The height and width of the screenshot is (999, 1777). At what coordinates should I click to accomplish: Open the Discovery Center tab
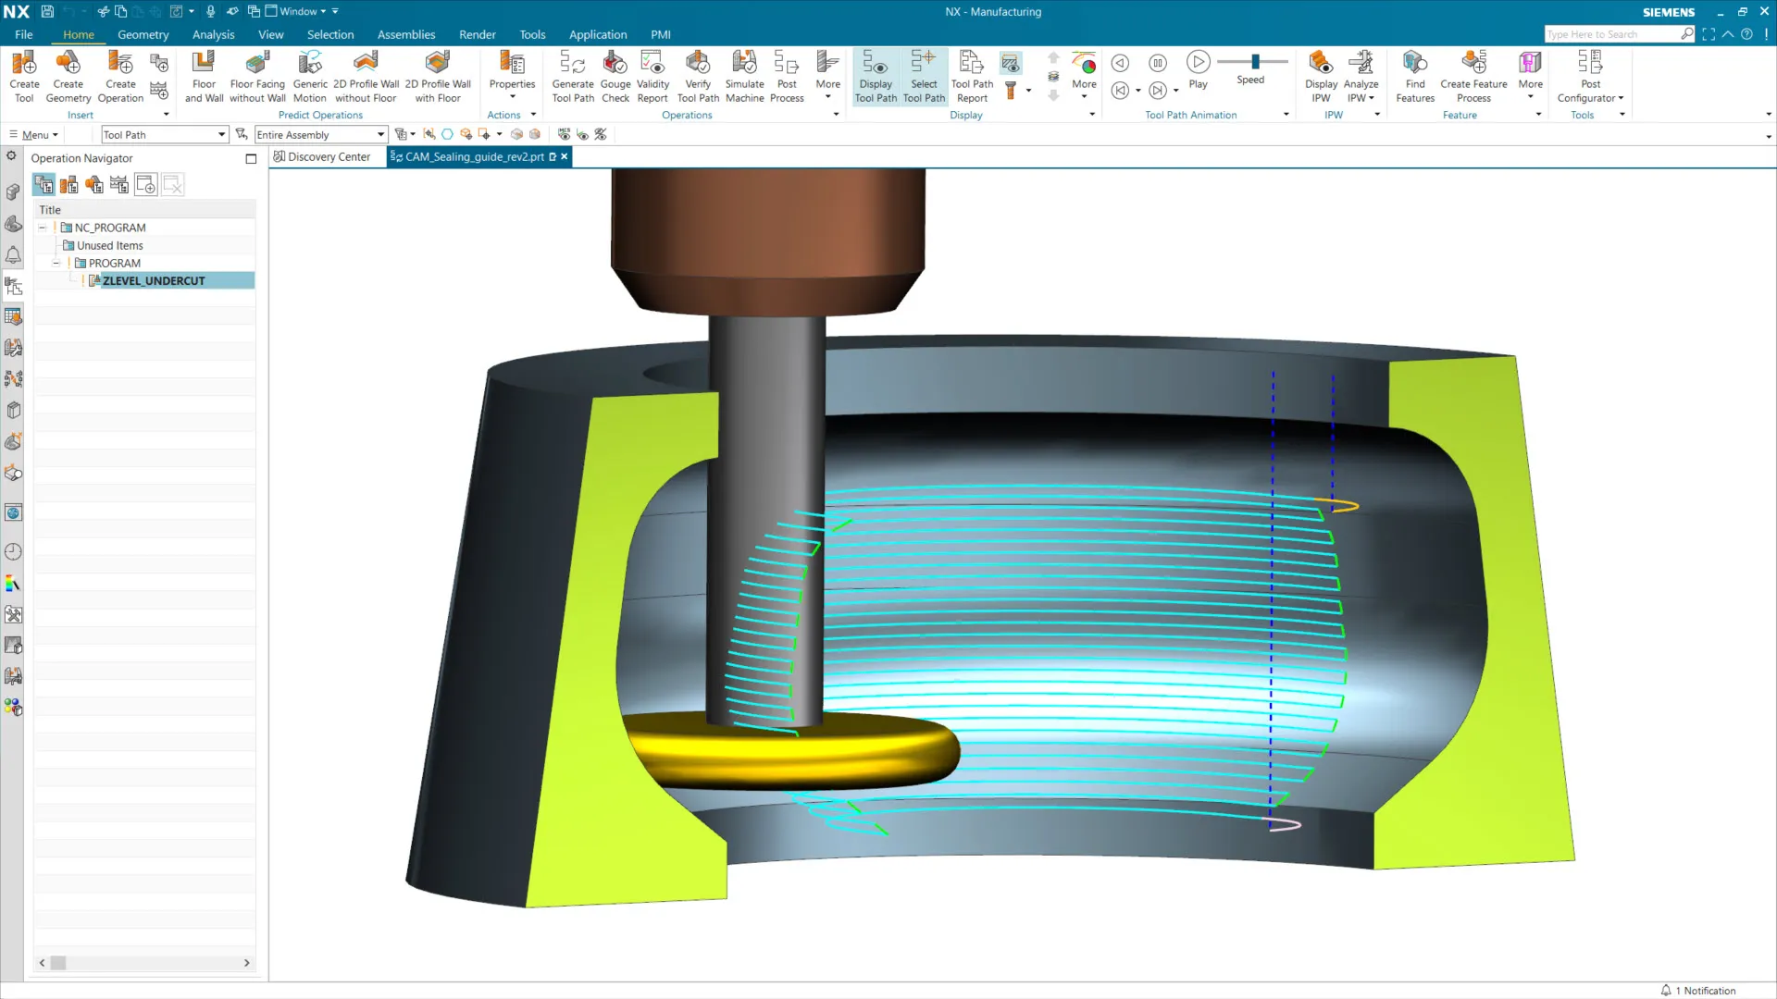(322, 157)
